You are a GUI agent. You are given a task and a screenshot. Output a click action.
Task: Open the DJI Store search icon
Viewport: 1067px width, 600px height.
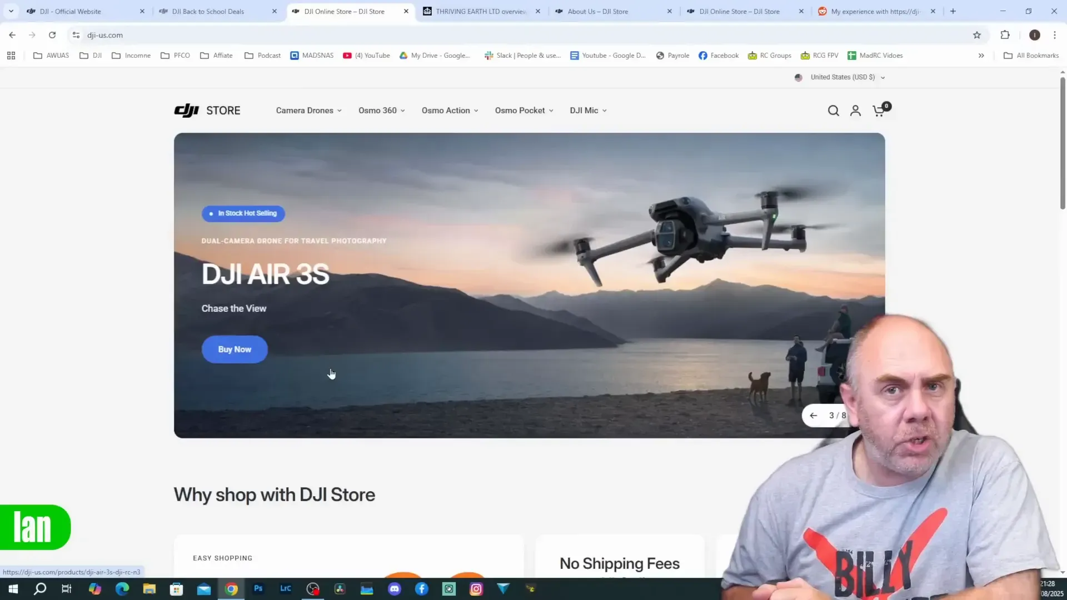pyautogui.click(x=833, y=111)
